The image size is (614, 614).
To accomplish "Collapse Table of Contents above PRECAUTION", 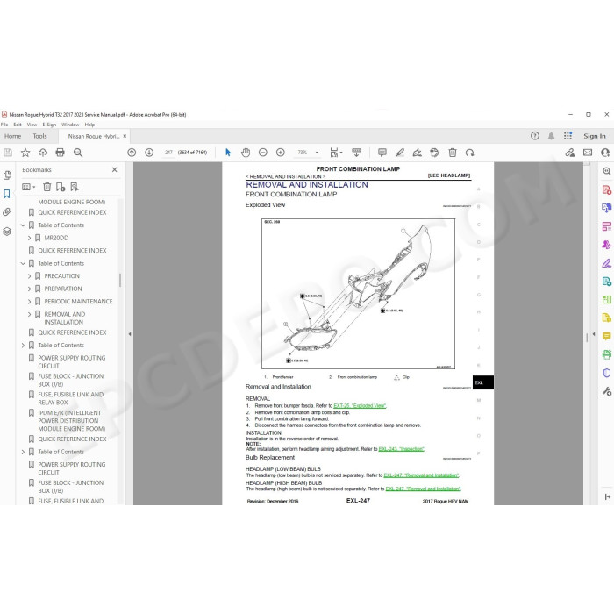I will tap(23, 263).
